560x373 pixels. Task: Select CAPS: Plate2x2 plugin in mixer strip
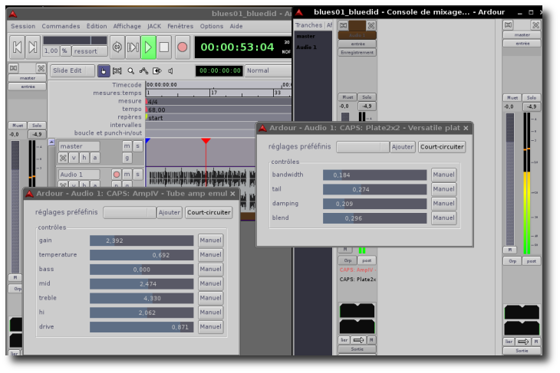pyautogui.click(x=357, y=280)
